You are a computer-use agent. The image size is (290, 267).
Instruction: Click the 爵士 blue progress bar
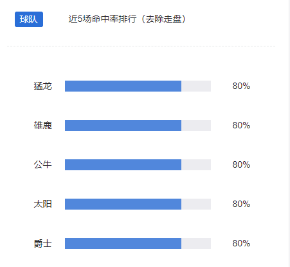[123, 243]
